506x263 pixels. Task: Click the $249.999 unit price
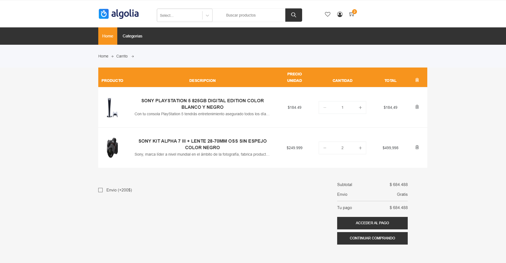(x=295, y=148)
